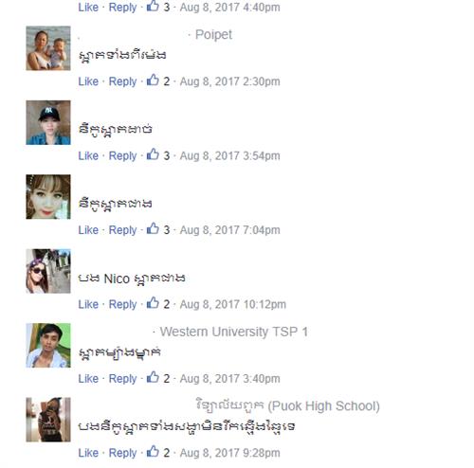This screenshot has width=474, height=468.
Task: Click thumbs-up icon on 3:40pm comment
Action: click(153, 377)
